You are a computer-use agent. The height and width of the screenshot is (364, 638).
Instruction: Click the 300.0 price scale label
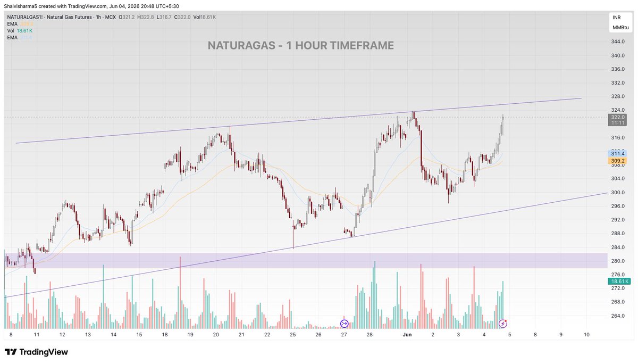618,193
